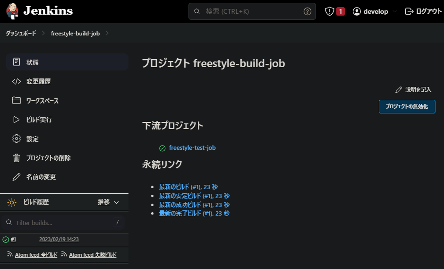The height and width of the screenshot is (269, 444).
Task: Click the ログアウト logout text
Action: [429, 11]
